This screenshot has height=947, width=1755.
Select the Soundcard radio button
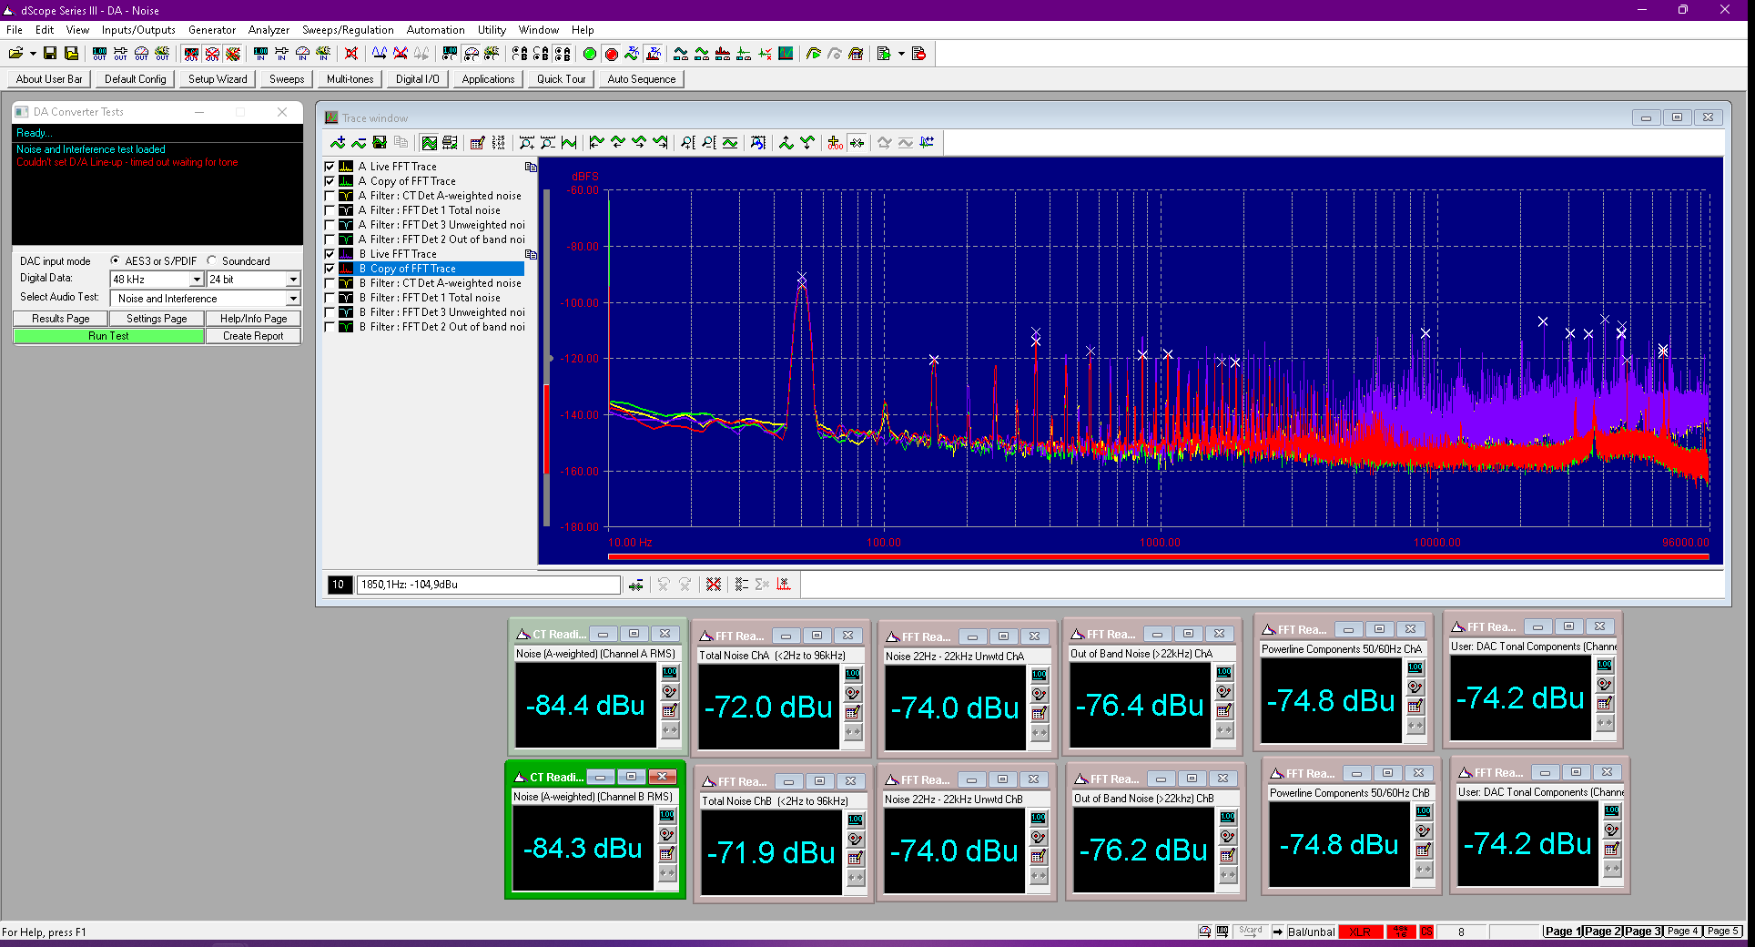point(212,260)
